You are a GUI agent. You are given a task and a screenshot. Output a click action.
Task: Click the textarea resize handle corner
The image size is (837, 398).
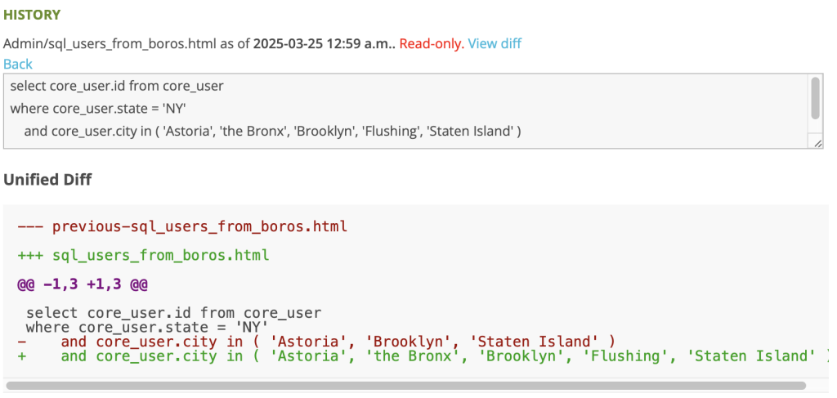[x=817, y=143]
